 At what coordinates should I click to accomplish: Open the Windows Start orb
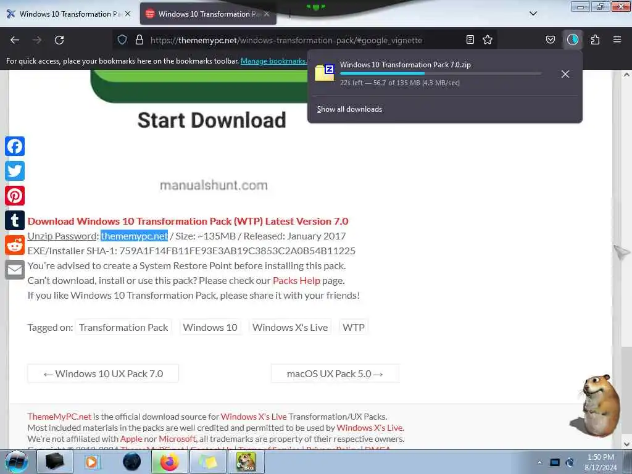16,462
